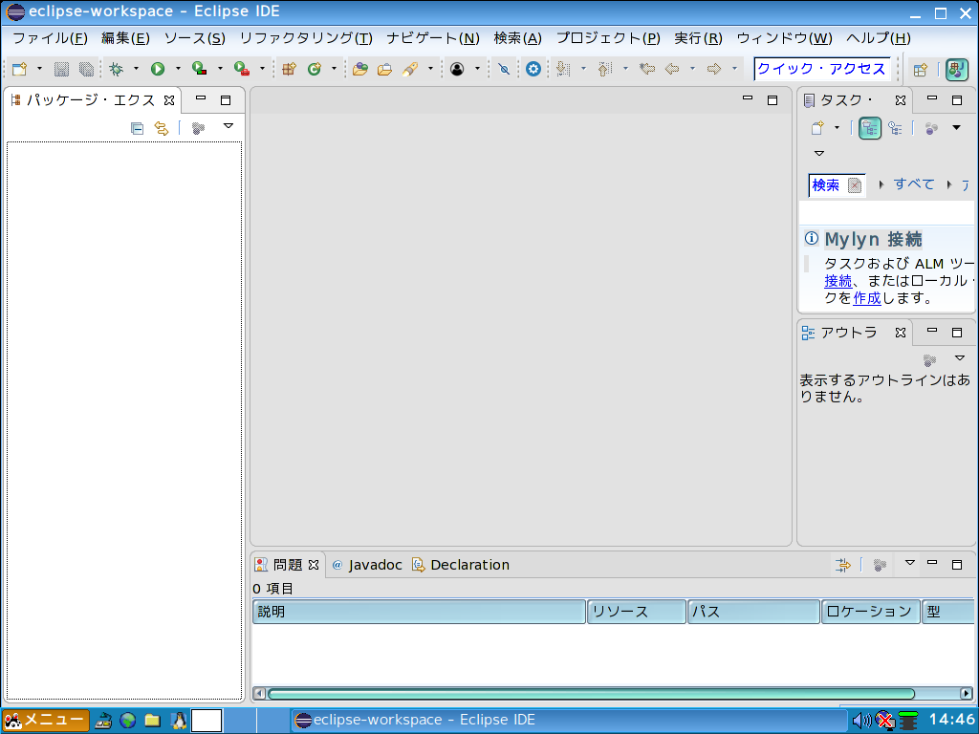Image resolution: width=979 pixels, height=734 pixels.
Task: Open Package Explorer view menu arrow
Action: (x=228, y=127)
